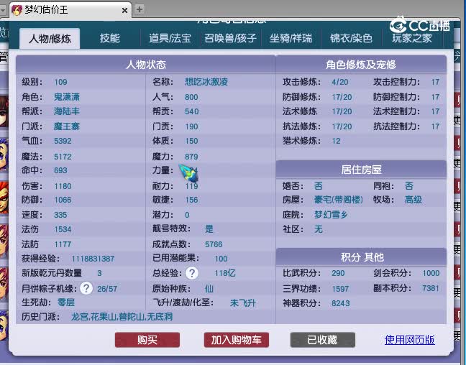Select the 法伤 value 1534
The height and width of the screenshot is (365, 466).
63,229
